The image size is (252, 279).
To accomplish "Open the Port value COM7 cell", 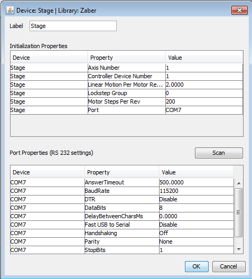I will tap(204, 110).
